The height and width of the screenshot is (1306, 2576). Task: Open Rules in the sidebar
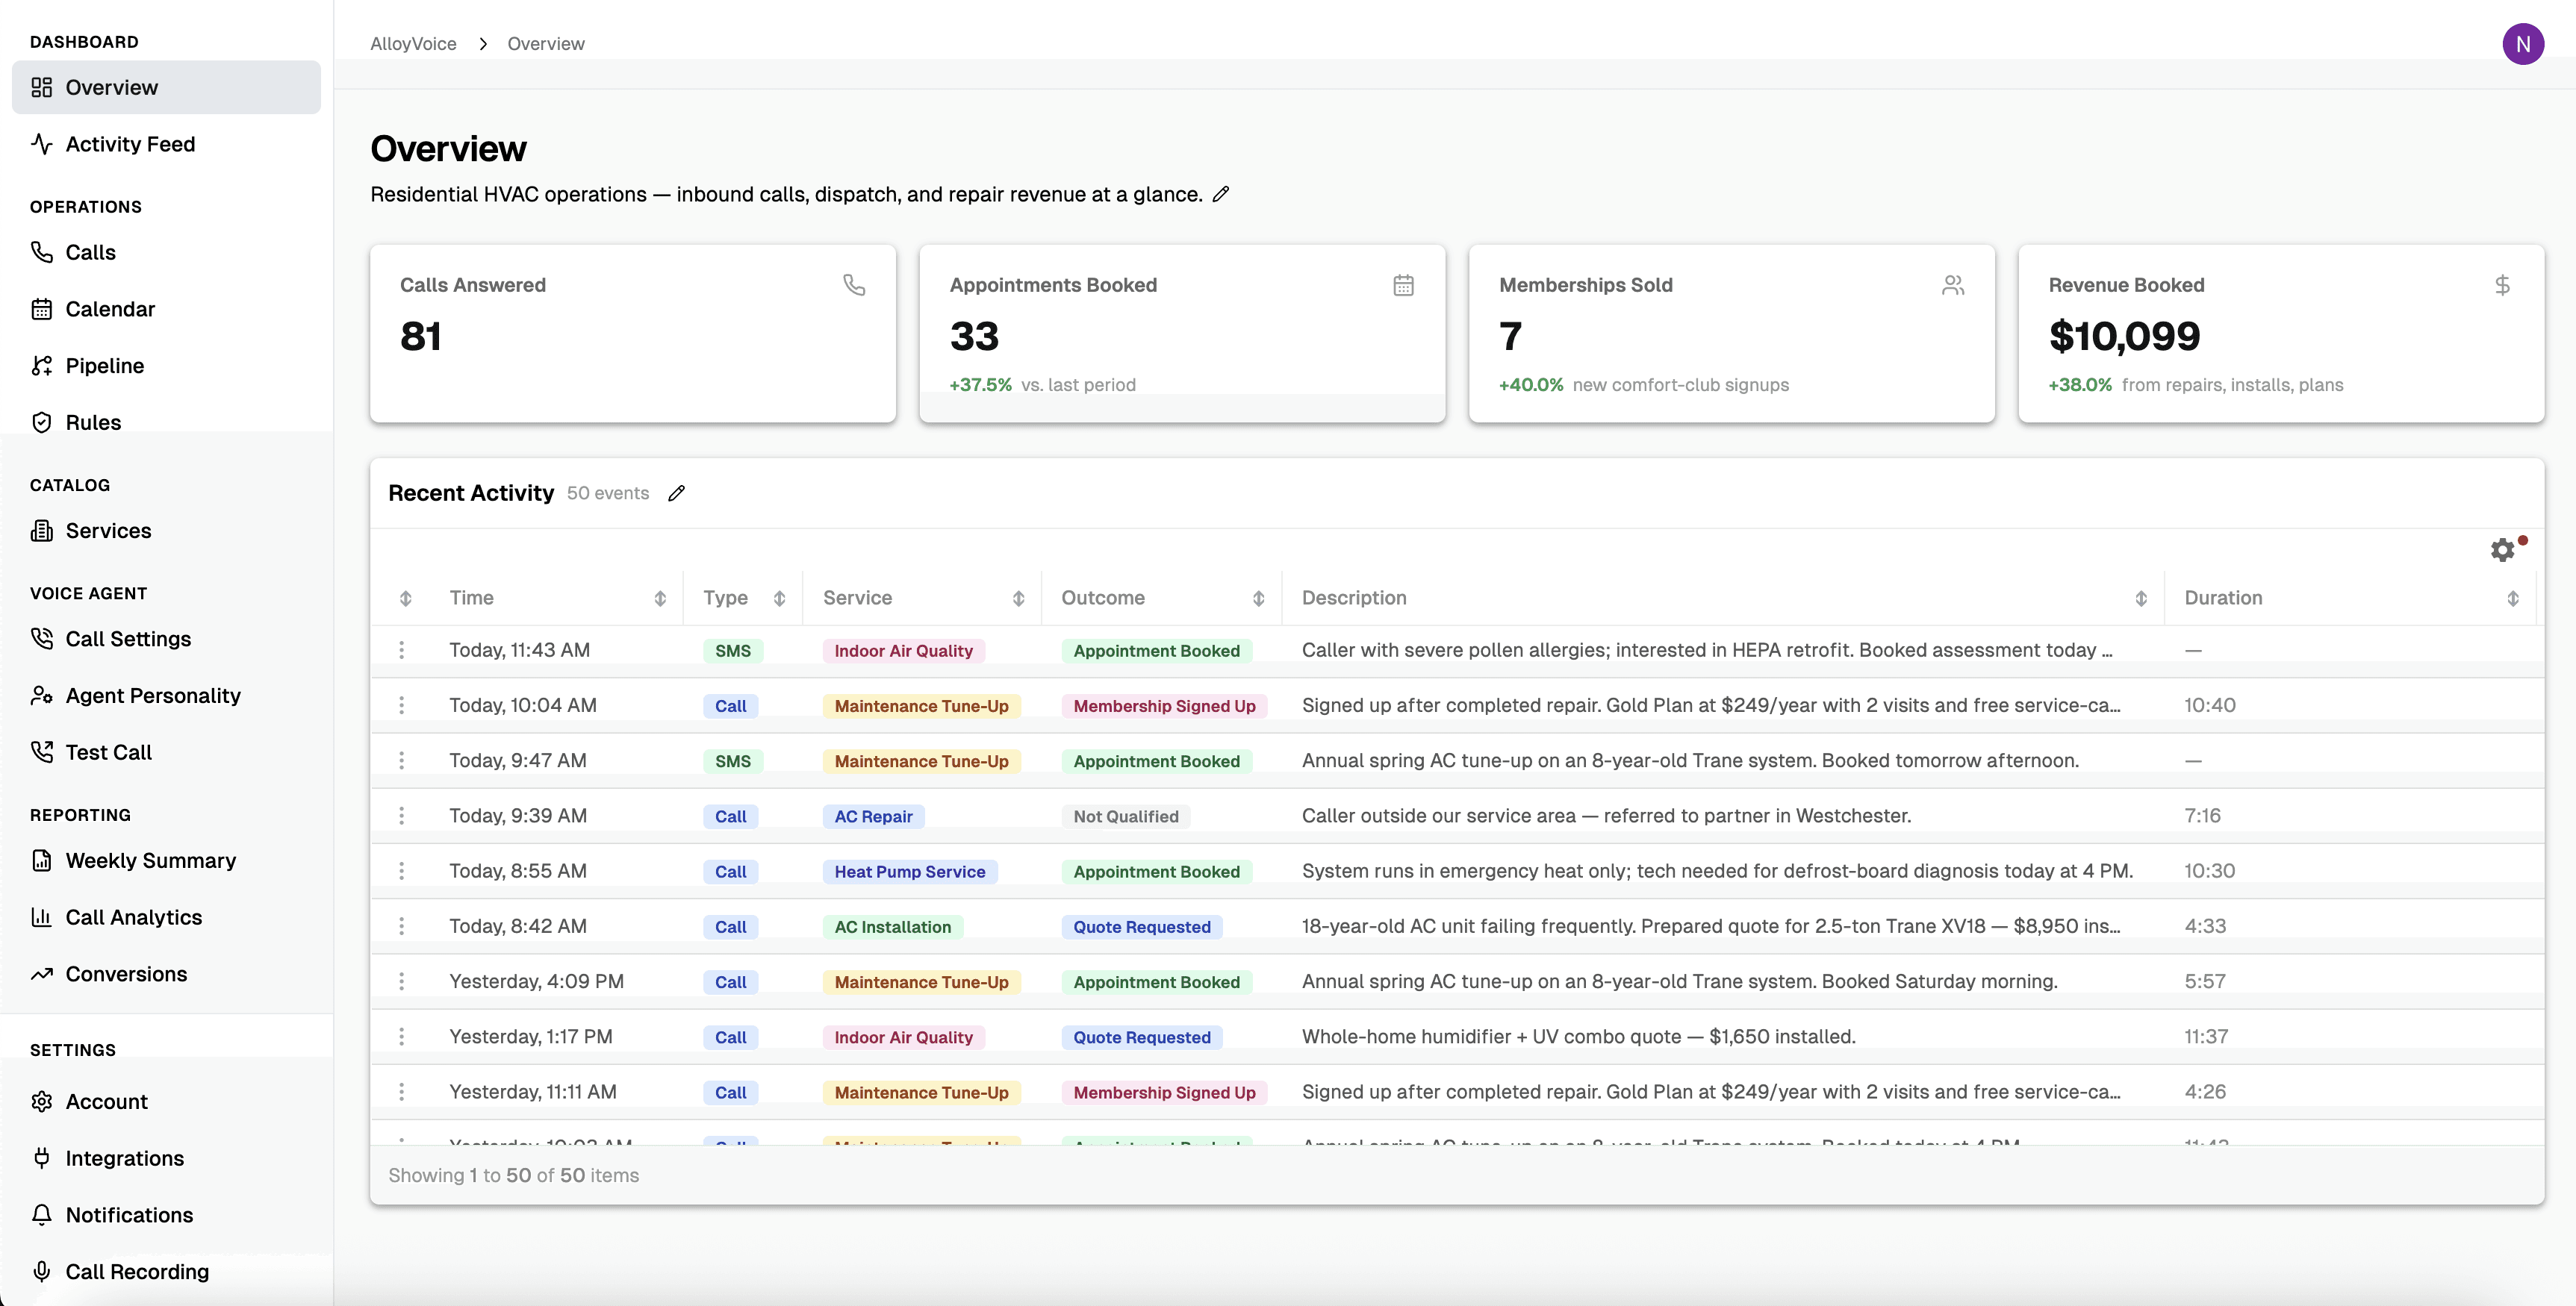166,422
